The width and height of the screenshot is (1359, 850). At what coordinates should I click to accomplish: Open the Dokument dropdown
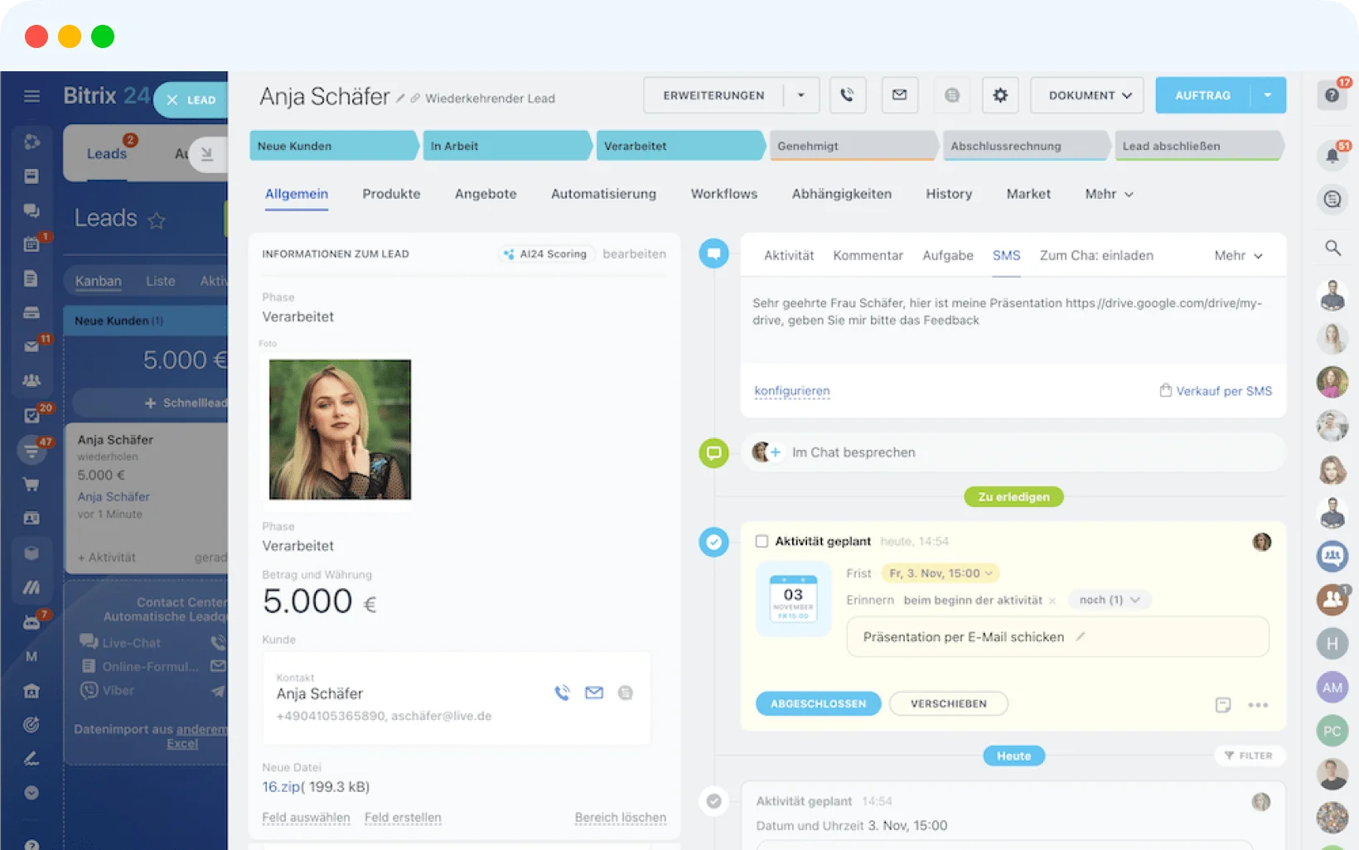(1087, 95)
